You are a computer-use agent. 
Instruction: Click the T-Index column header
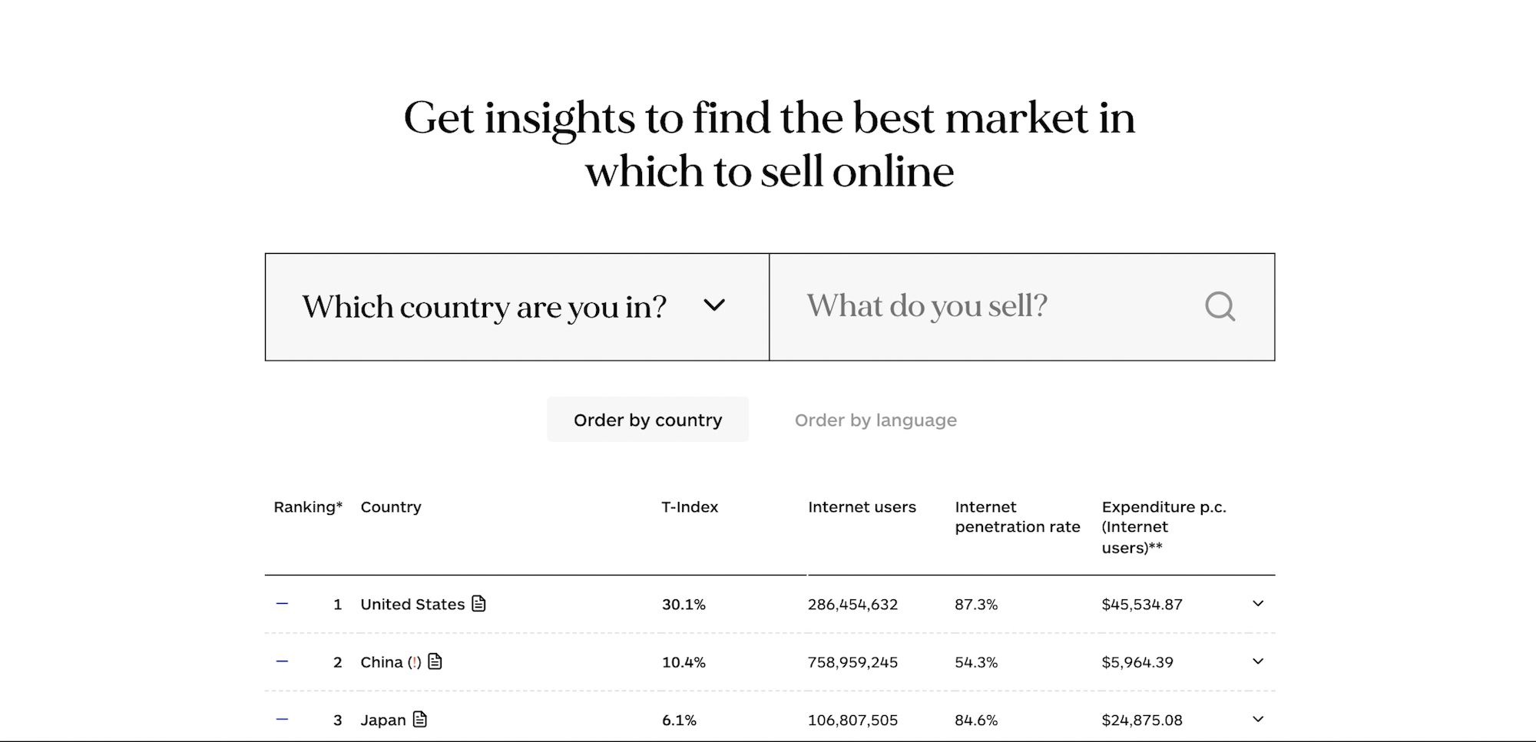(x=690, y=506)
